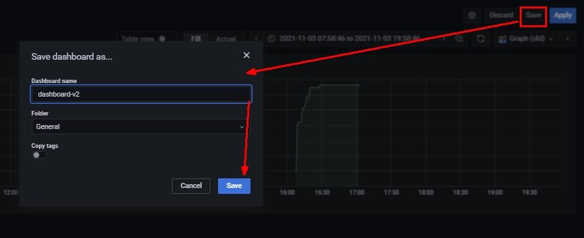Refresh the dashboard panel
Image resolution: width=584 pixels, height=238 pixels.
tap(480, 39)
